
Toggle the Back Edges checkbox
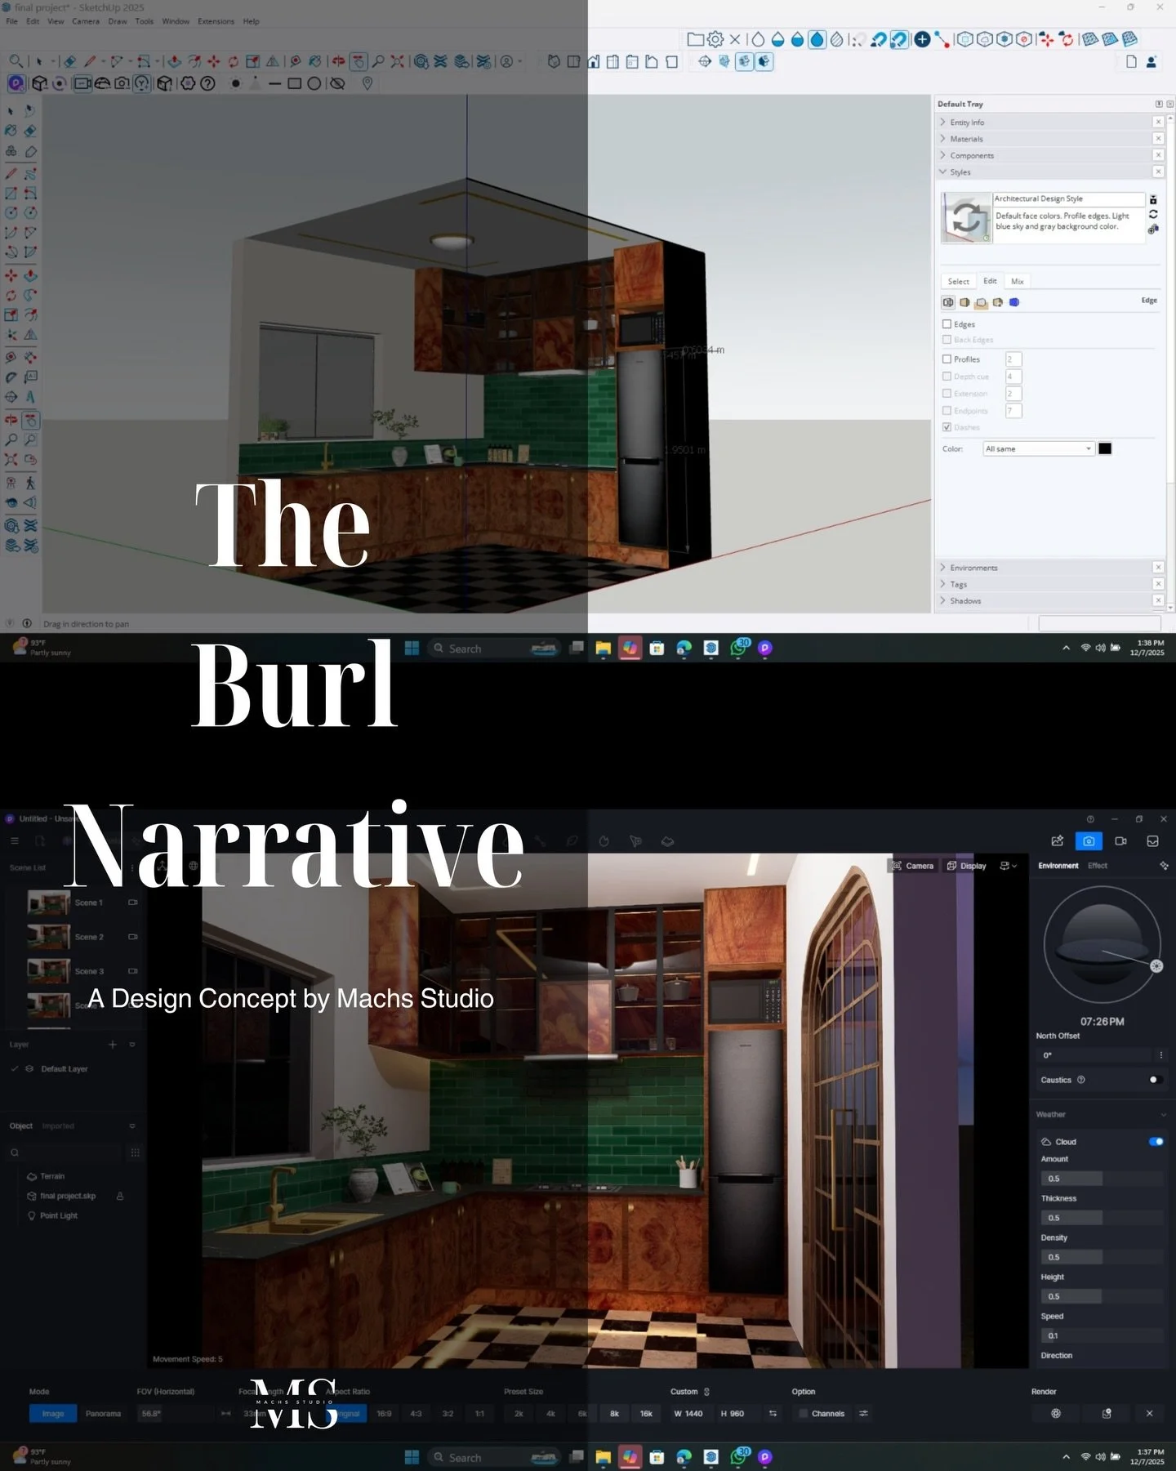coord(947,340)
